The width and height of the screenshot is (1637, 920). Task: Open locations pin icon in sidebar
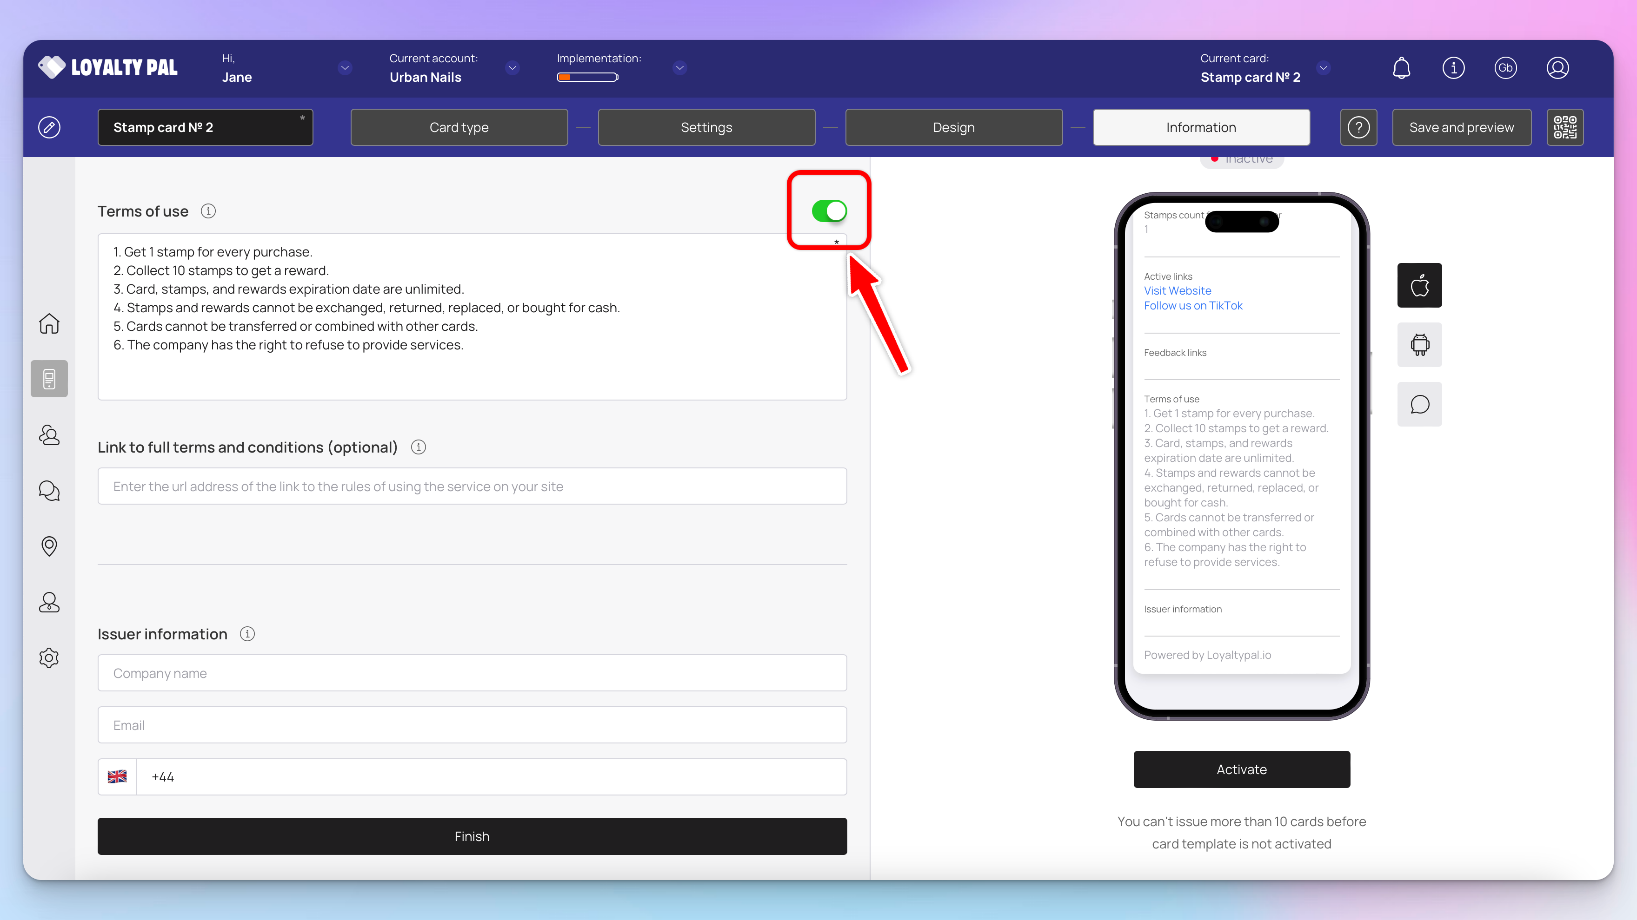(x=49, y=546)
